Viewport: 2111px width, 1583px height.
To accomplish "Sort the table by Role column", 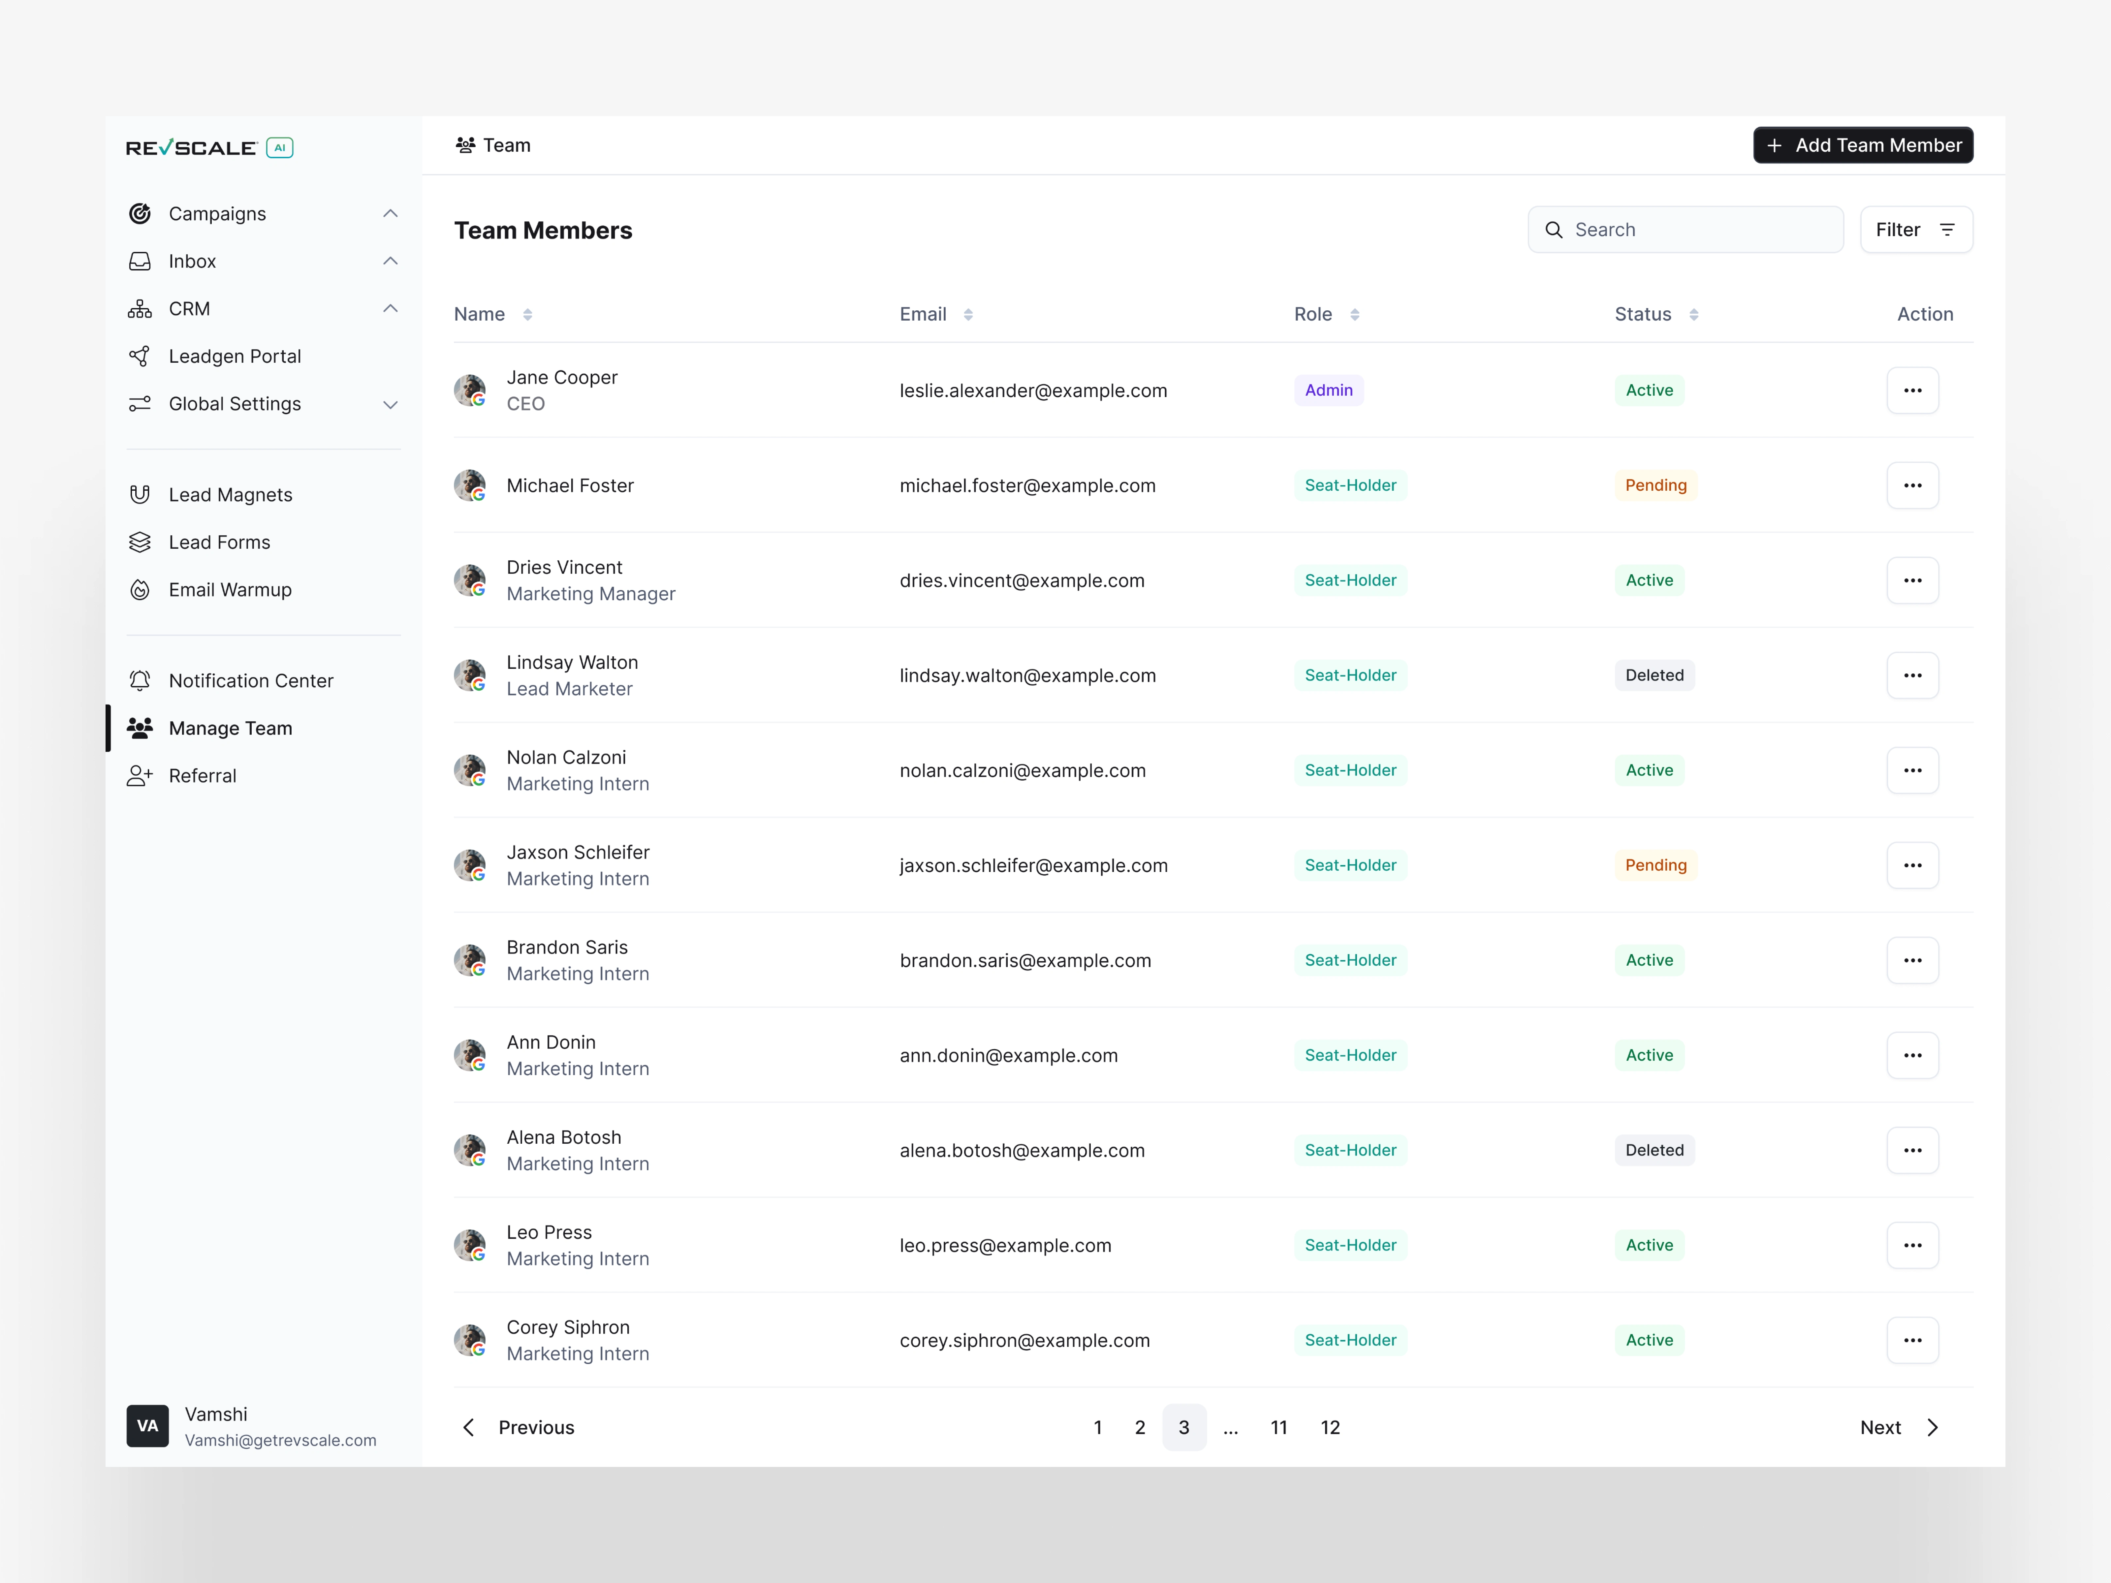I will (x=1354, y=315).
